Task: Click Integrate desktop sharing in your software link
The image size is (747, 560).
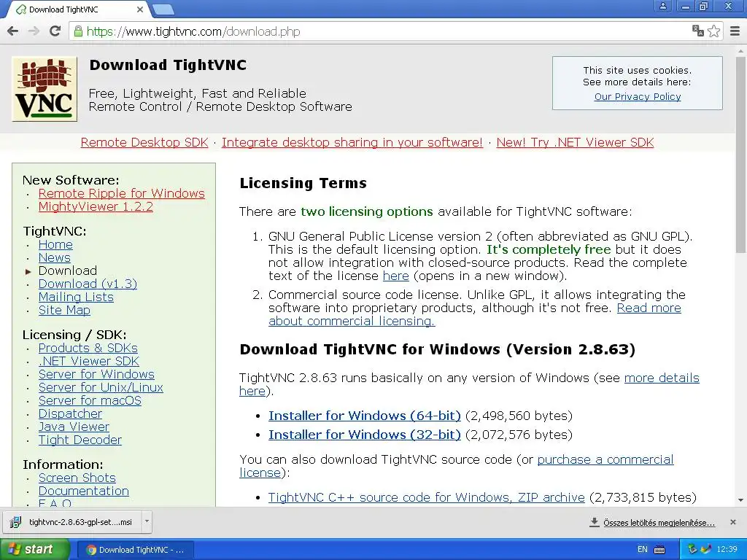Action: [352, 142]
